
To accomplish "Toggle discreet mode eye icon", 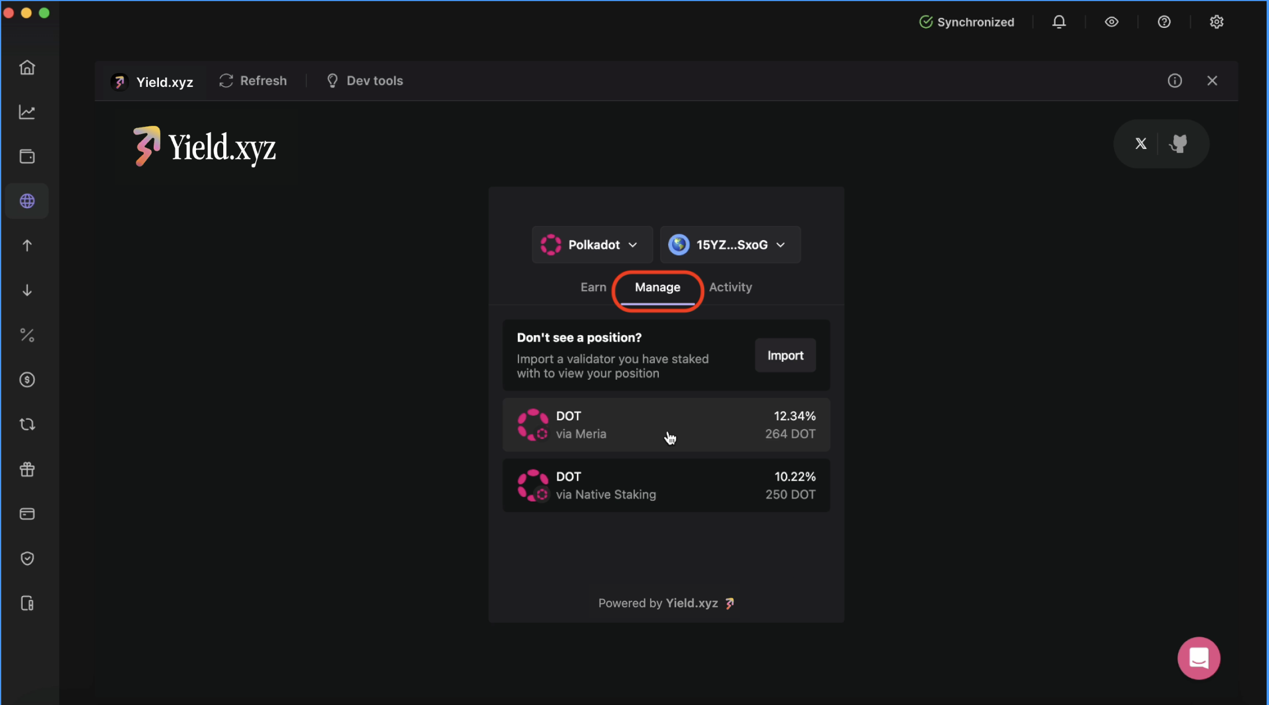I will coord(1111,22).
